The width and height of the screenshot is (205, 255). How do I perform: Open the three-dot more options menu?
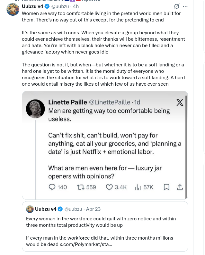point(185,6)
